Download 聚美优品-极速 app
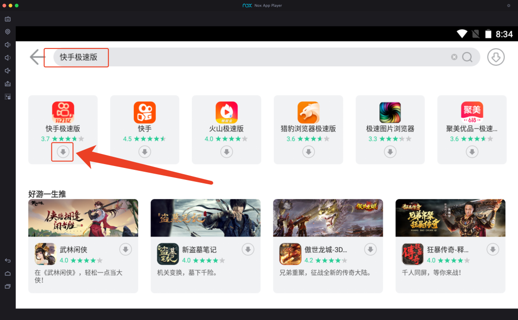The height and width of the screenshot is (320, 518). 472,152
